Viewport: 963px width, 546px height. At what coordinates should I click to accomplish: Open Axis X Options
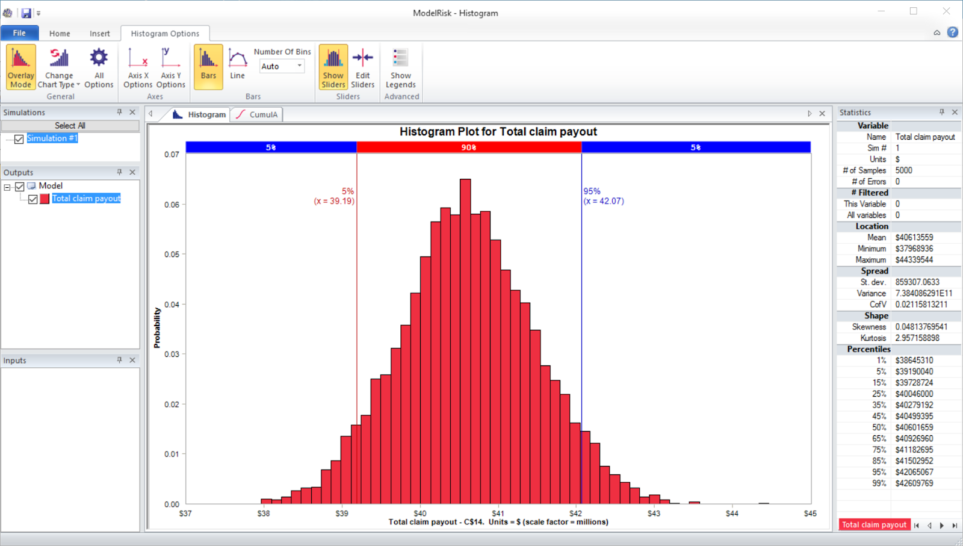pyautogui.click(x=137, y=66)
